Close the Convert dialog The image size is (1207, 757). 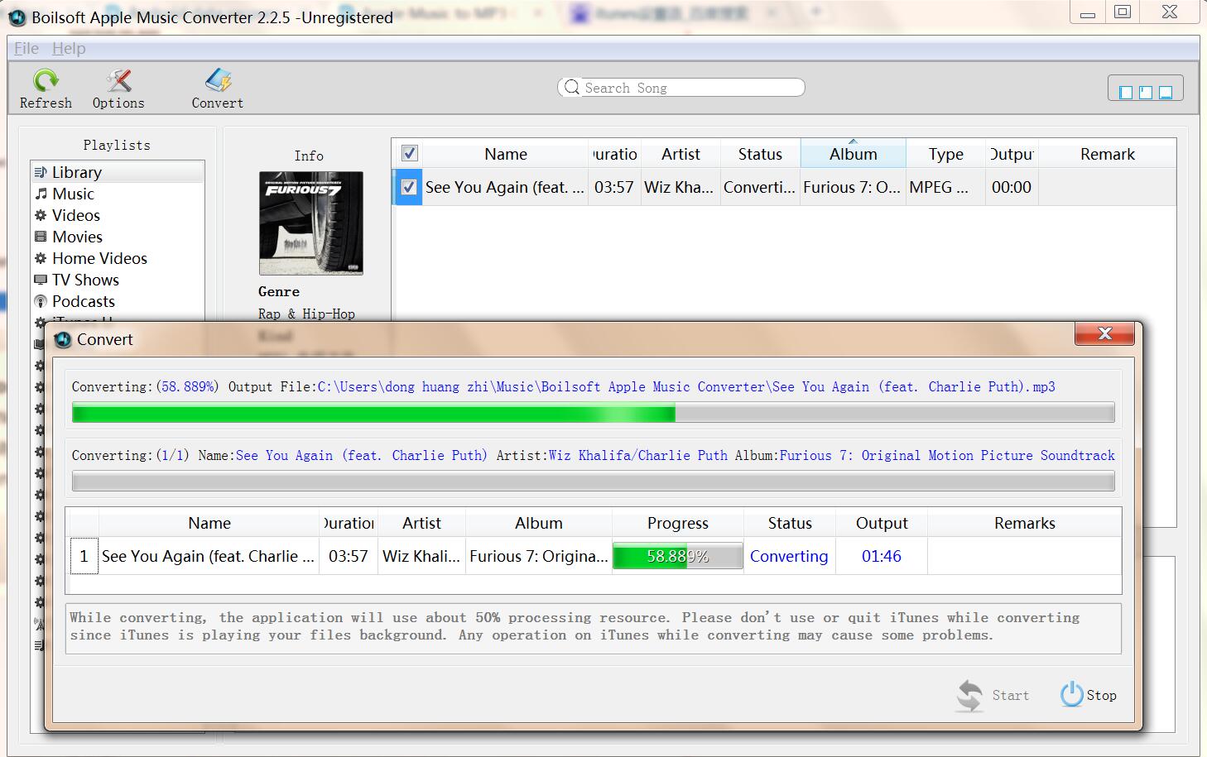[1104, 333]
